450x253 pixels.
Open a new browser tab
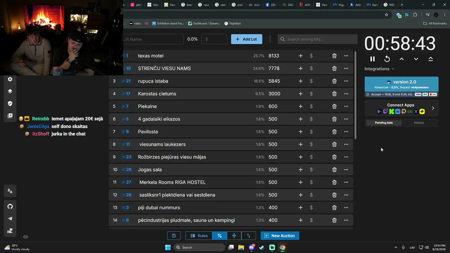(402, 5)
